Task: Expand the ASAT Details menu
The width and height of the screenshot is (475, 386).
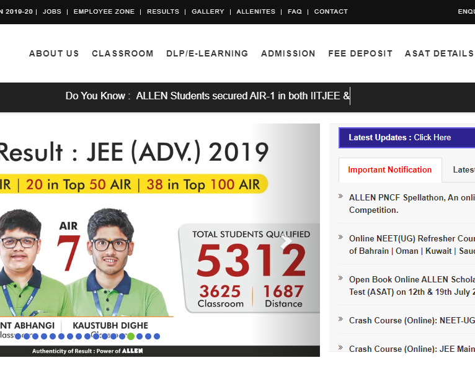Action: tap(439, 53)
